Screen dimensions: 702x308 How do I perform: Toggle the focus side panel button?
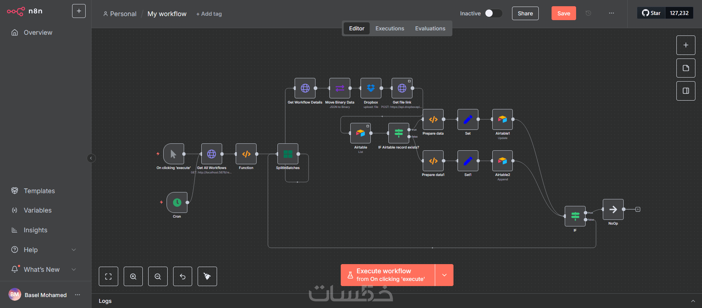tap(686, 91)
